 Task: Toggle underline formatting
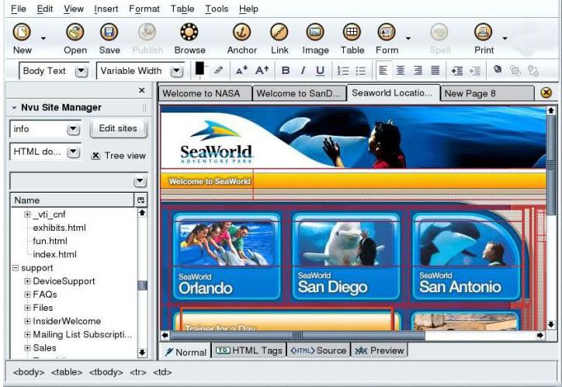coord(320,71)
